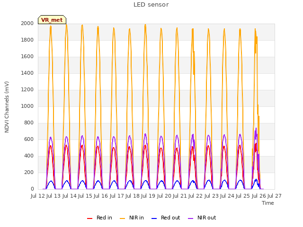Image resolution: width=303 pixels, height=227 pixels.
Task: Click the 0 y-axis tick label
Action: 32,189
